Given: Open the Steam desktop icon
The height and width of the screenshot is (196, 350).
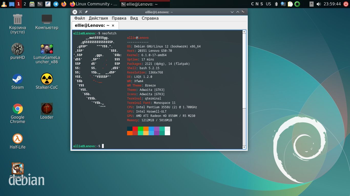Looking at the screenshot, I should point(17,79).
